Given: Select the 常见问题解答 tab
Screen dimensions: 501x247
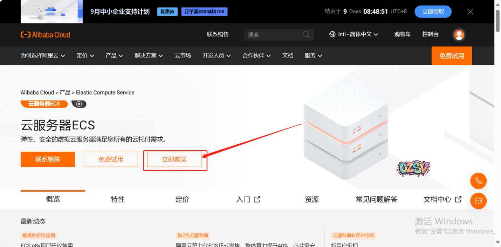Looking at the screenshot, I should (377, 199).
